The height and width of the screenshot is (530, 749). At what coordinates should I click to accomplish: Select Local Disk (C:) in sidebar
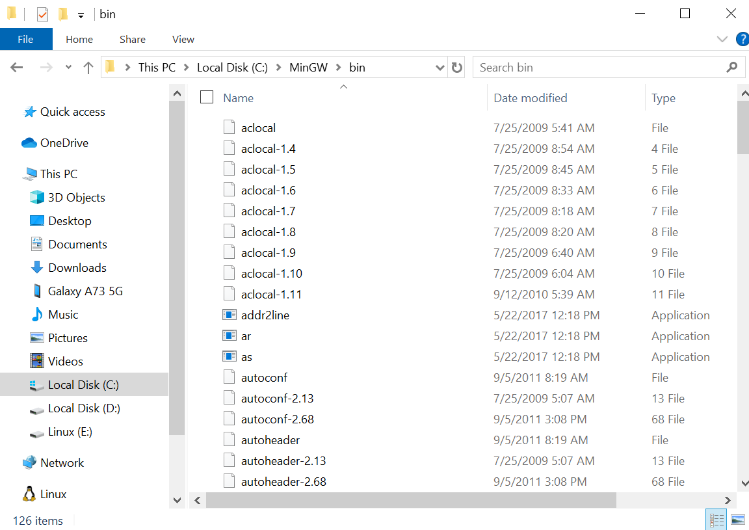click(x=83, y=385)
